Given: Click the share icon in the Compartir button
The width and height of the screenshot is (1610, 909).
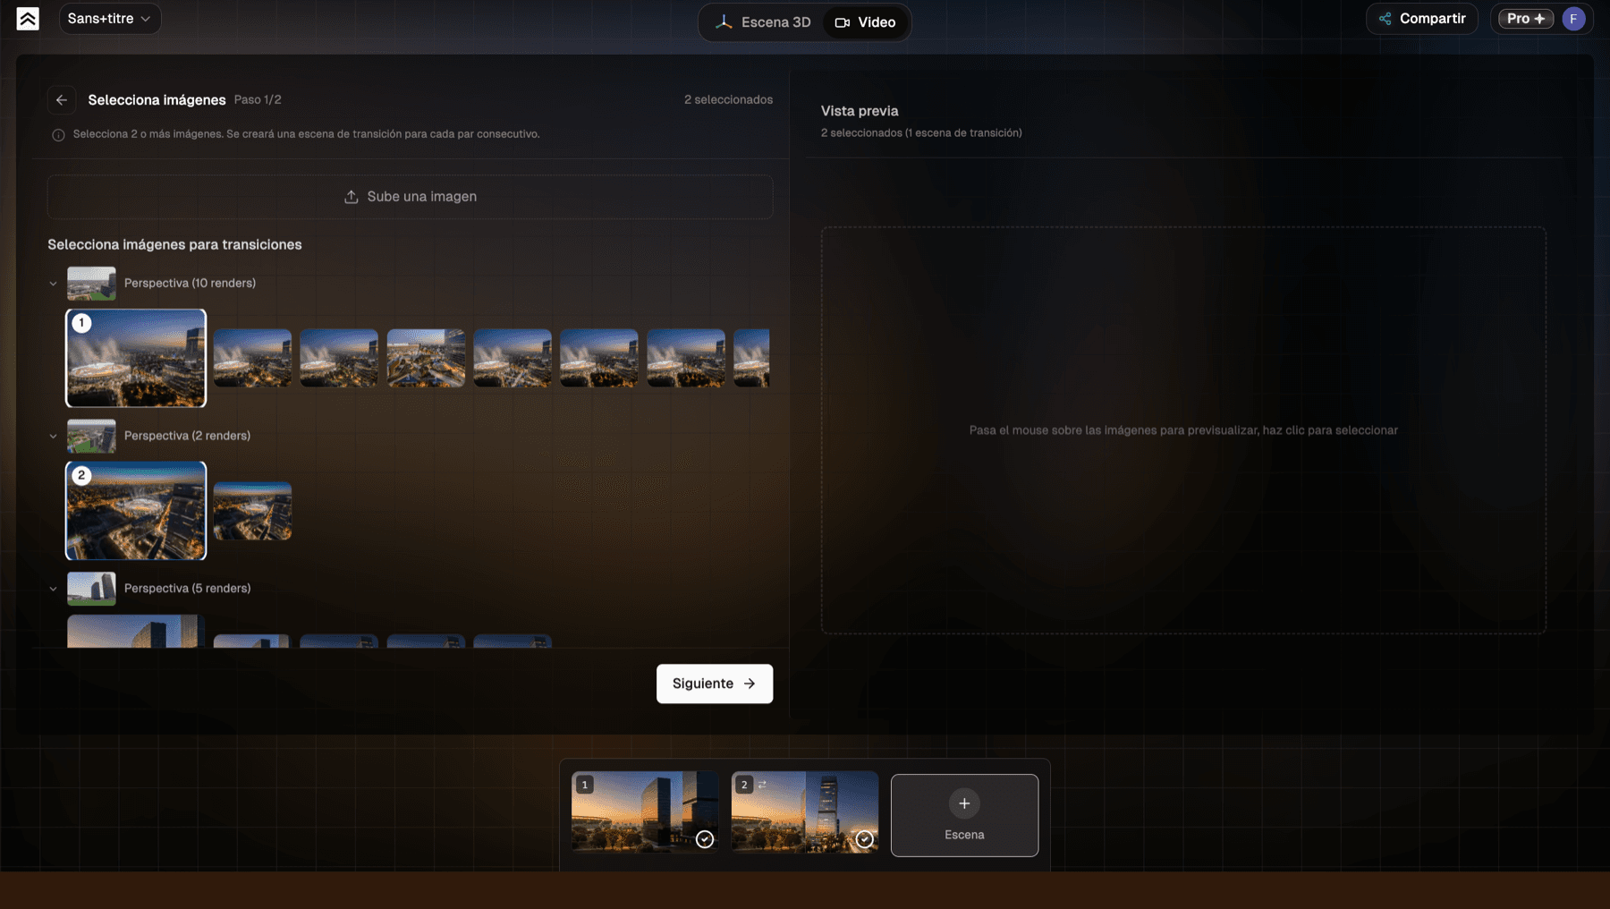Looking at the screenshot, I should (x=1385, y=19).
